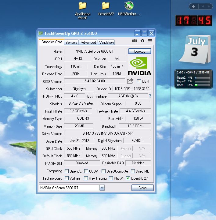Screen dimensions: 216x220
Task: Toggle the PhysX checkbox
Action: point(111,178)
